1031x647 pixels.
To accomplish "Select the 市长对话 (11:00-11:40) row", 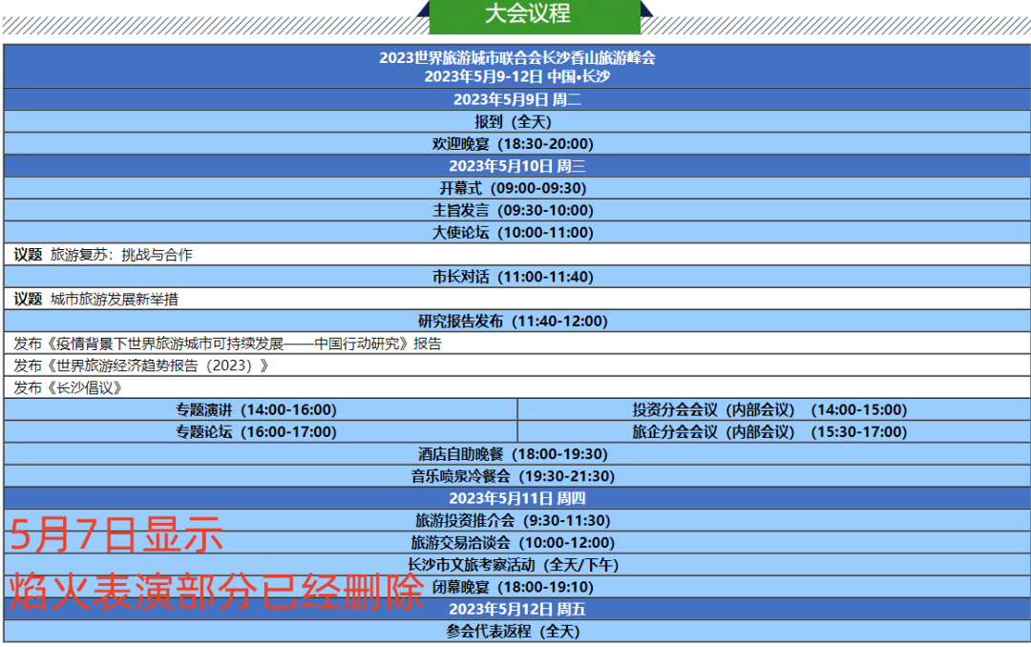I will pyautogui.click(x=513, y=277).
